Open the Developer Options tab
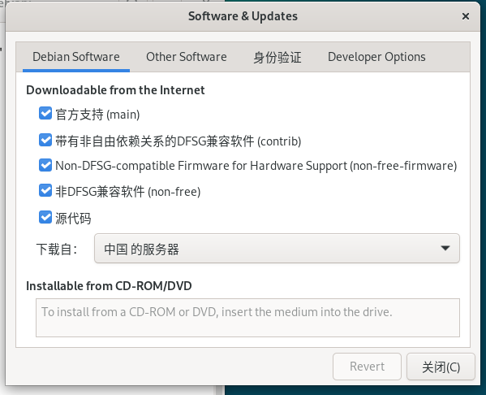Image resolution: width=486 pixels, height=395 pixels. coord(376,57)
